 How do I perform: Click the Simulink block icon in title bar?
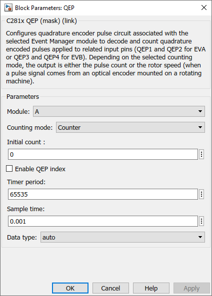coord(8,8)
